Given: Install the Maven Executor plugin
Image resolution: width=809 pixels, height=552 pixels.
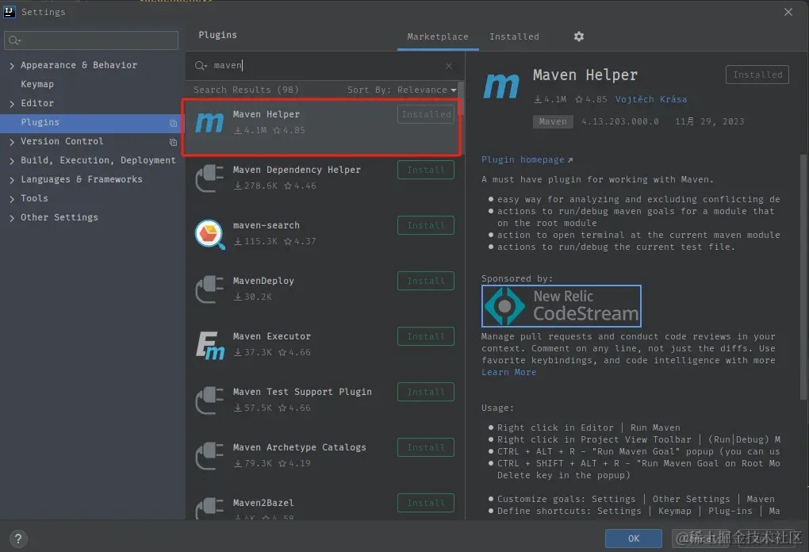Looking at the screenshot, I should [x=426, y=336].
